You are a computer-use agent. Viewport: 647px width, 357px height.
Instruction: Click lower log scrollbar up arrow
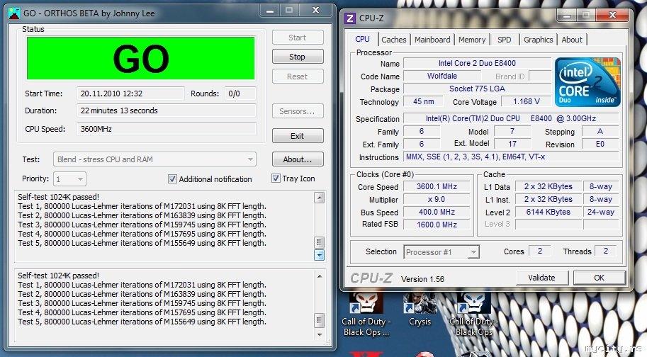(x=319, y=276)
